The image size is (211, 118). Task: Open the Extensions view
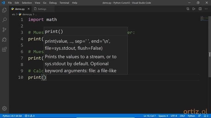point(4,49)
